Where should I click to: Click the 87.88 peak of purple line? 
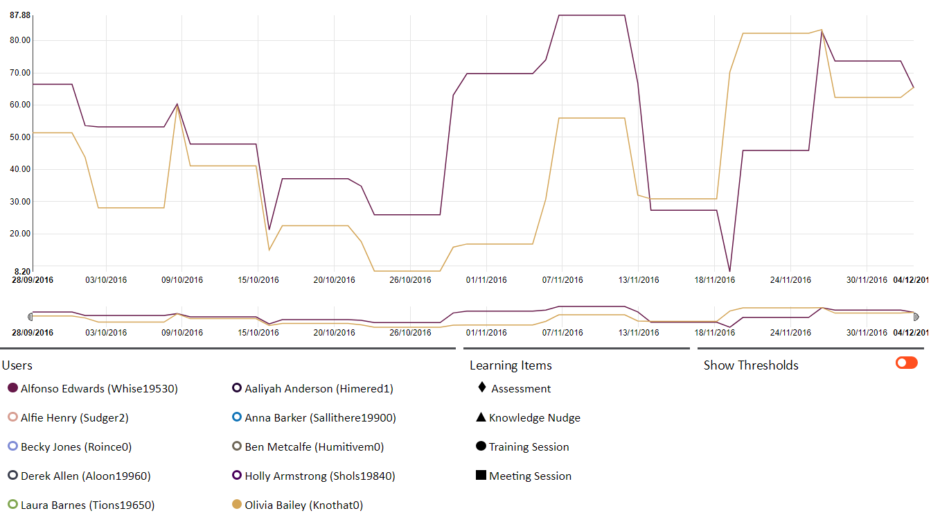[x=592, y=15]
